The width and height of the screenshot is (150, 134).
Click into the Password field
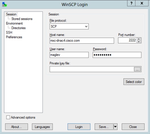point(117,55)
